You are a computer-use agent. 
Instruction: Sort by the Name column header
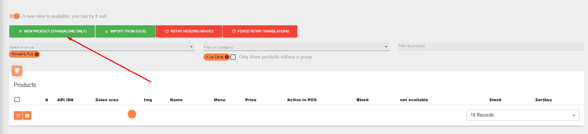click(x=176, y=100)
